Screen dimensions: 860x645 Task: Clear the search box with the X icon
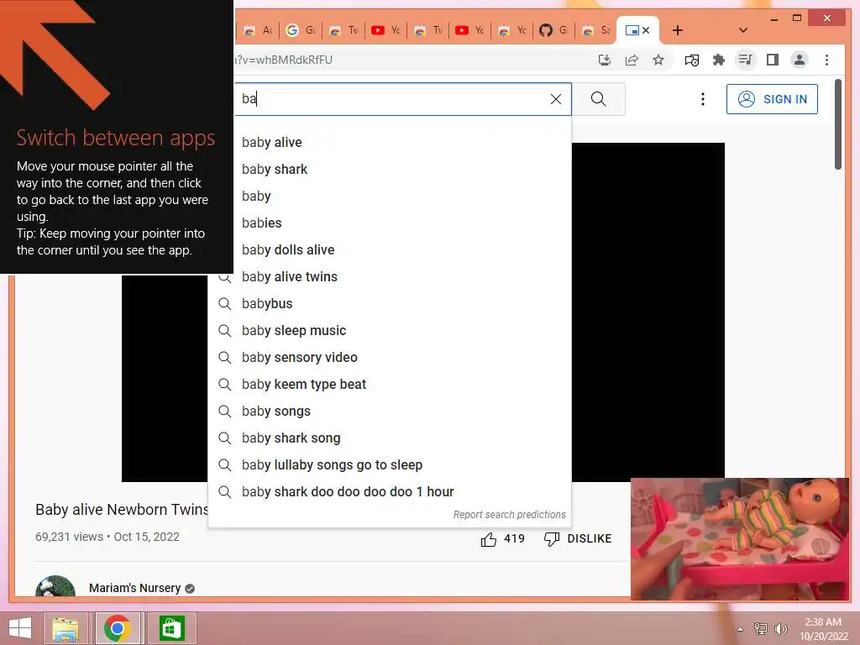(x=556, y=99)
